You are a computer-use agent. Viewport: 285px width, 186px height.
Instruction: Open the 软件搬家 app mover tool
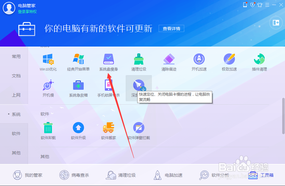click(108, 131)
